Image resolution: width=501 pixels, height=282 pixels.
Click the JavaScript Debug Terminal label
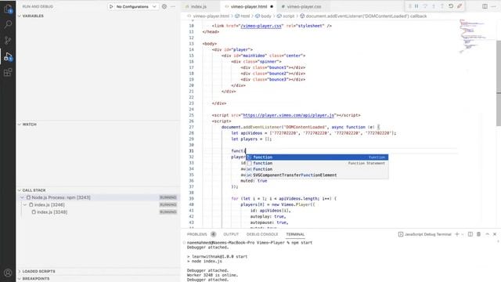pyautogui.click(x=428, y=234)
